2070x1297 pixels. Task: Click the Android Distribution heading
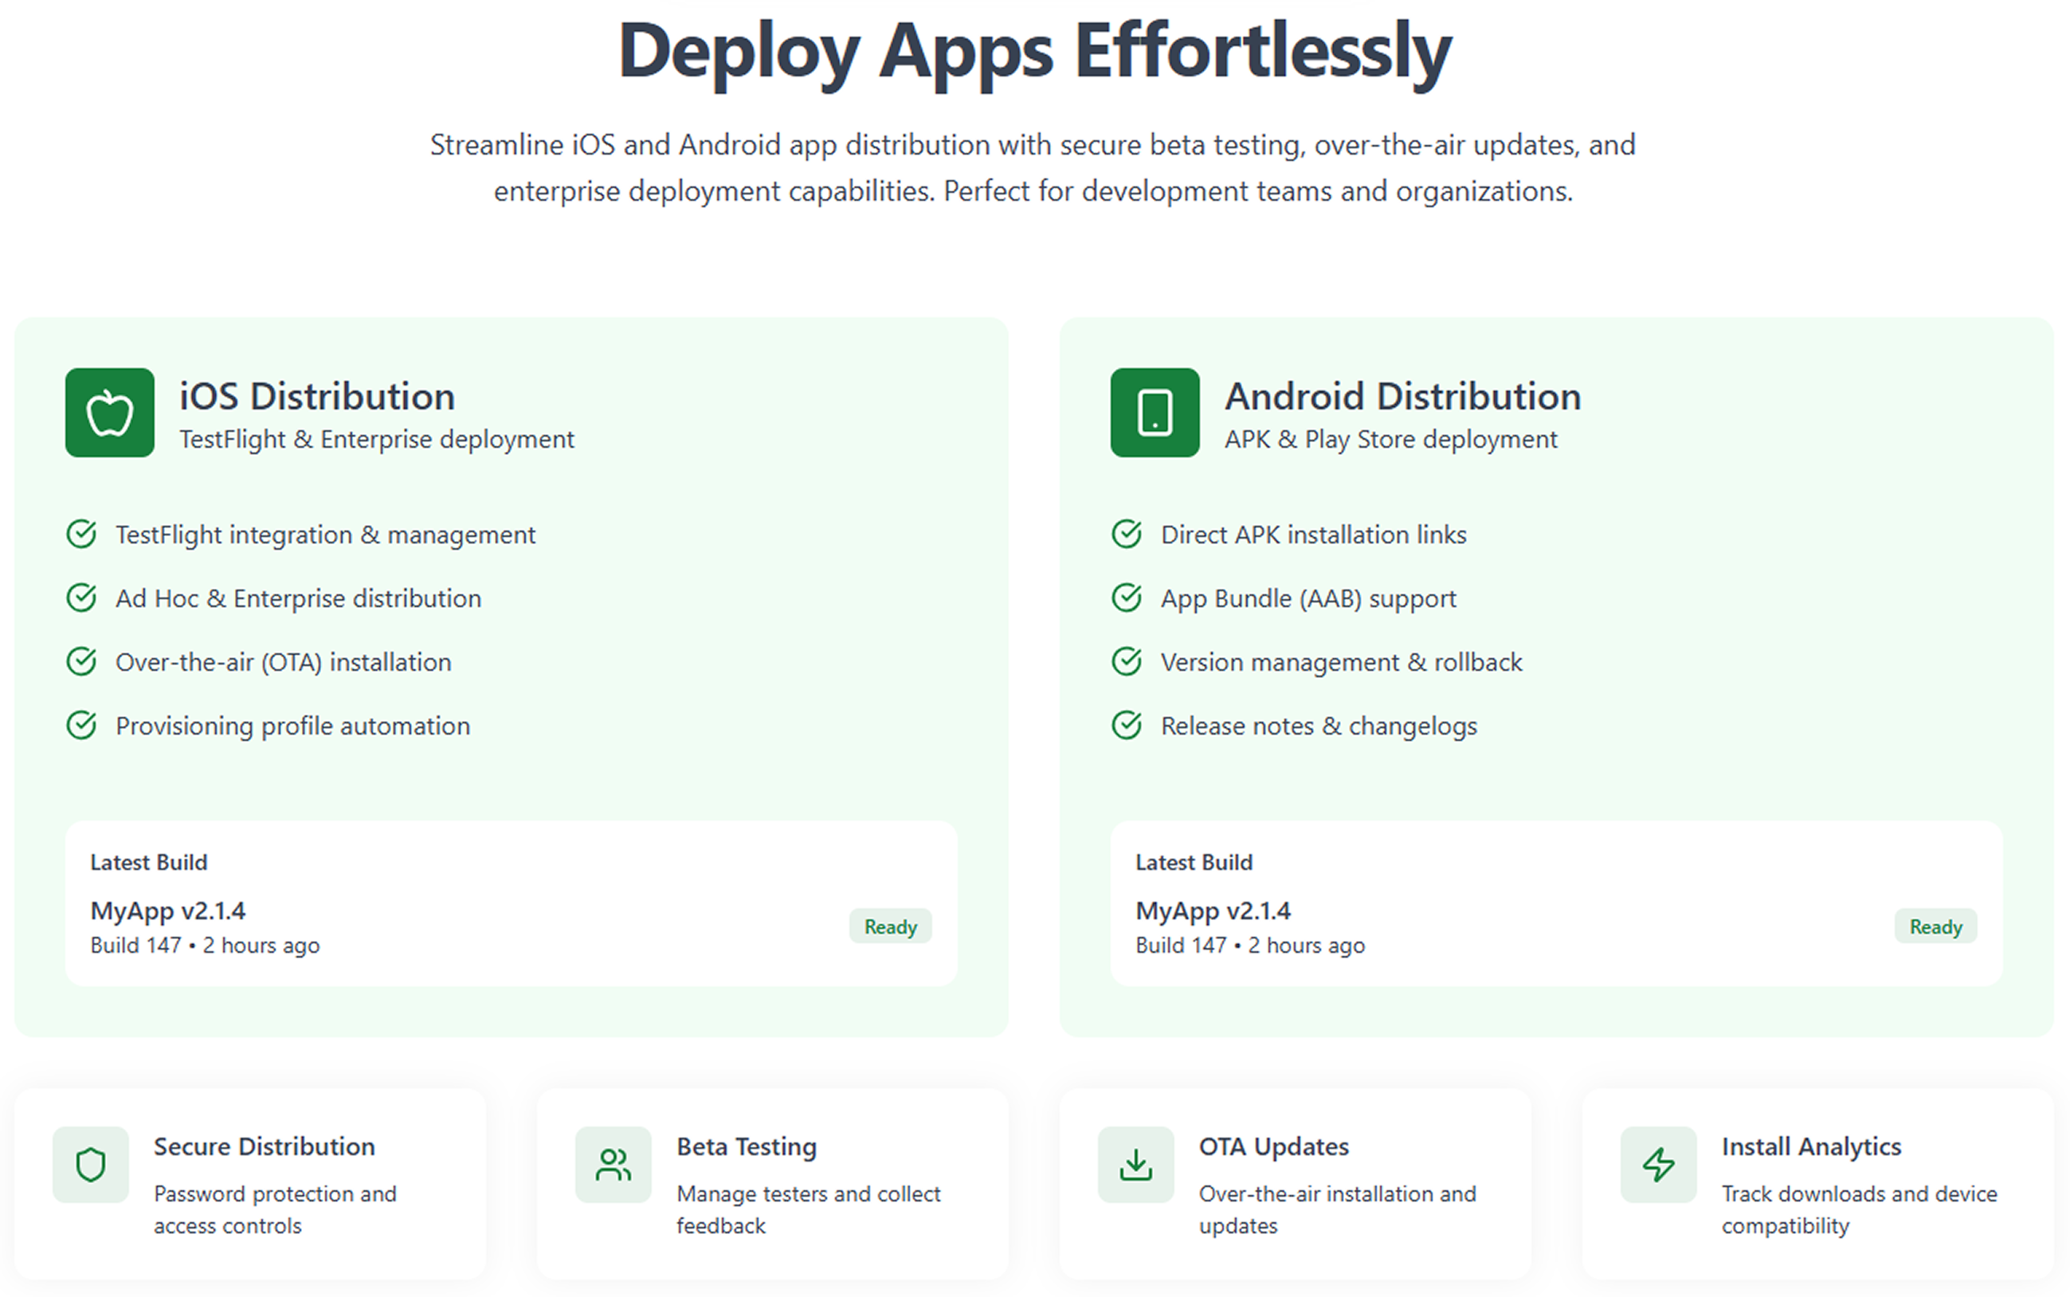coord(1402,396)
